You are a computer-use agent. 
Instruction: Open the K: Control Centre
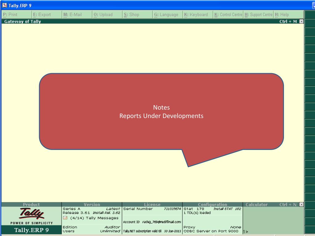click(x=228, y=15)
